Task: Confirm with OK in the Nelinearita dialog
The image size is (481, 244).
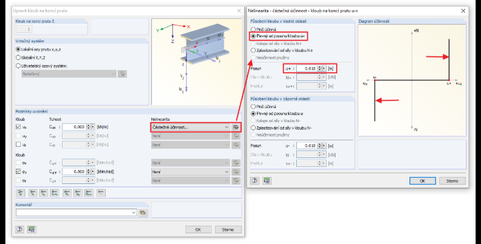Action: tap(422, 181)
